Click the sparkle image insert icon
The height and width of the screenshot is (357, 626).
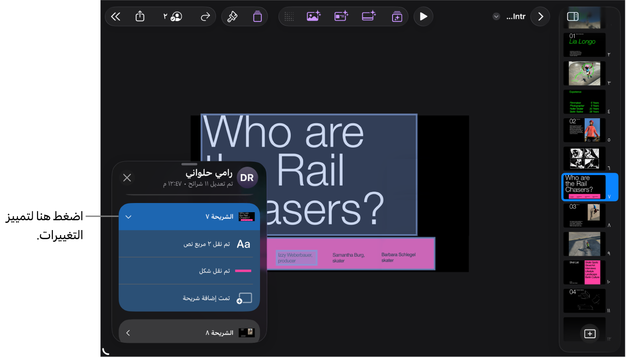314,16
